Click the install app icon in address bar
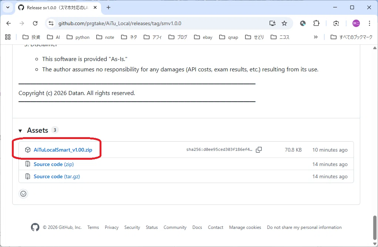Viewport: 378px width, 247px height. (x=272, y=23)
